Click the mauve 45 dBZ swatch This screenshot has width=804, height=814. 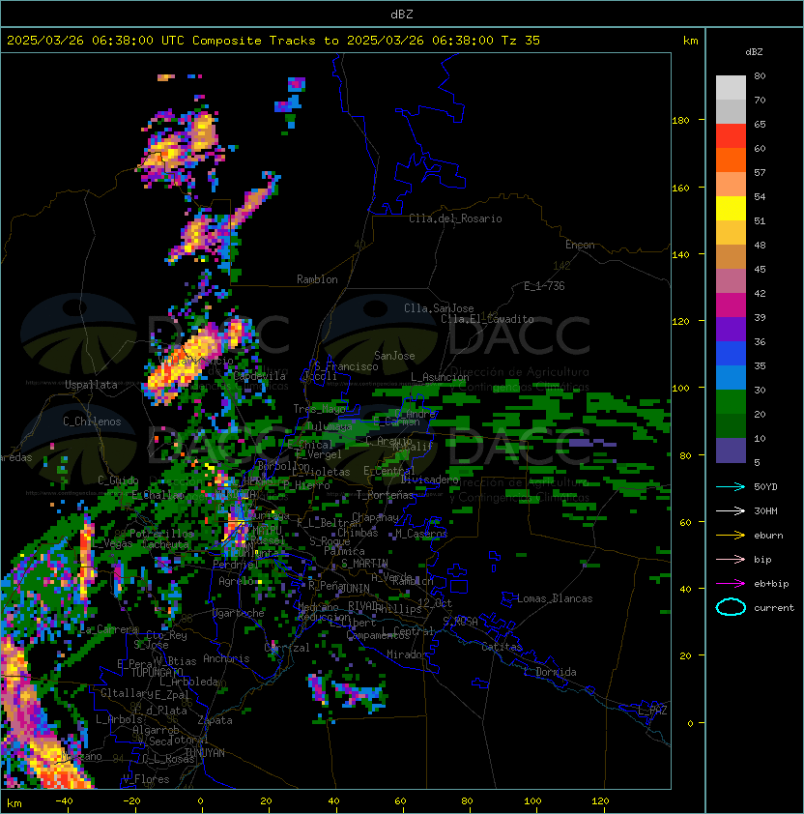click(x=731, y=281)
